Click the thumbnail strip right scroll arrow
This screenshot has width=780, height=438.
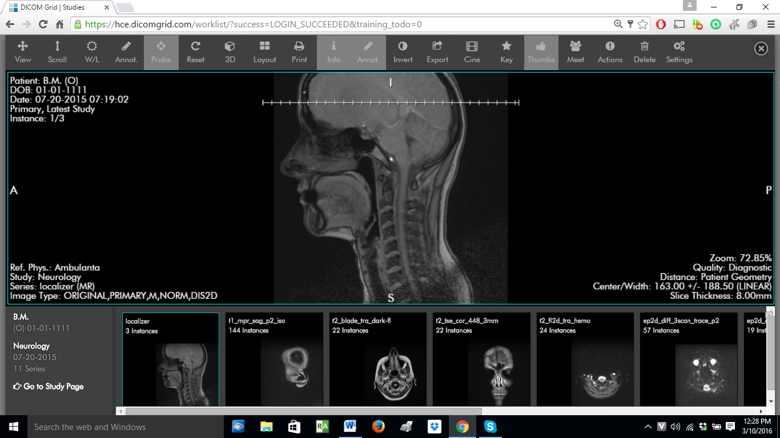tap(761, 411)
